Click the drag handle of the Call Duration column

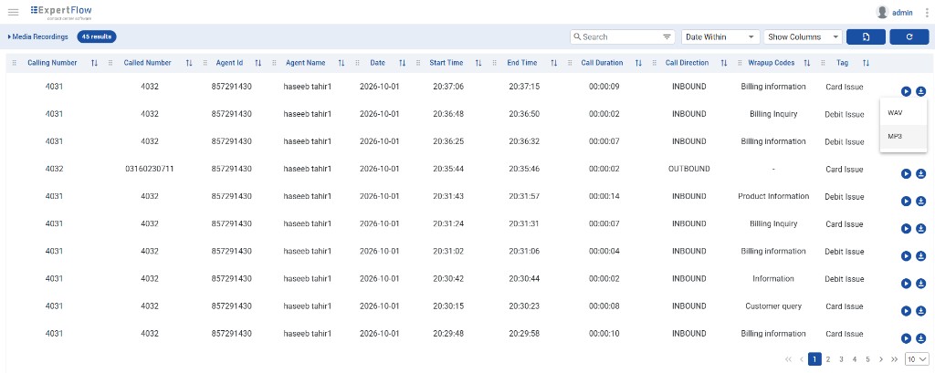pos(571,63)
